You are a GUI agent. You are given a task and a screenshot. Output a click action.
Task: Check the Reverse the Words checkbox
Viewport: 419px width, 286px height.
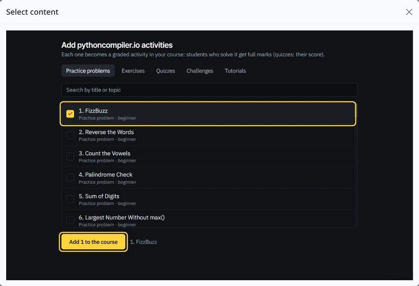pos(70,135)
